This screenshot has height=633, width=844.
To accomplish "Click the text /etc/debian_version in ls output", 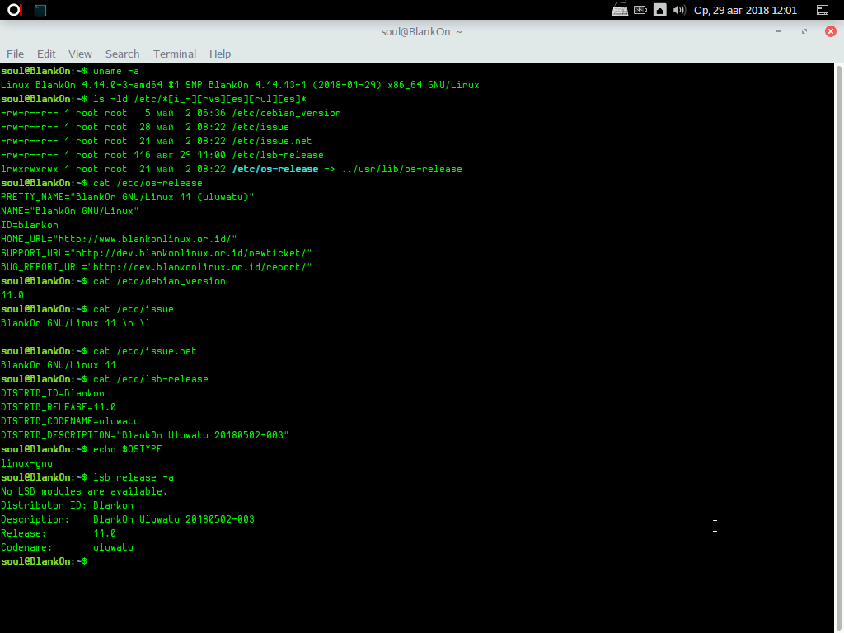I will [x=287, y=113].
